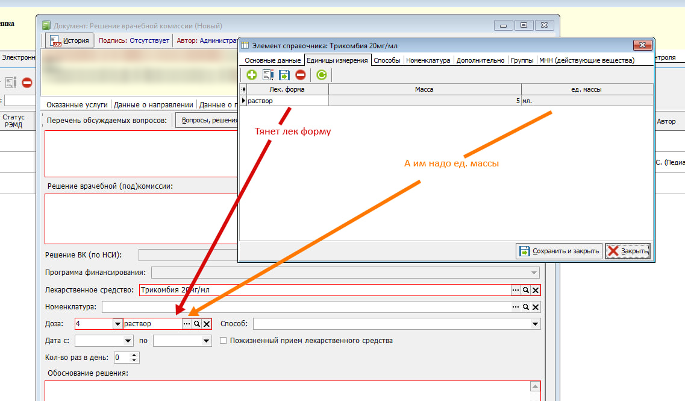Search dose unit with magnifier icon
Viewport: 685px width, 401px height.
tap(197, 324)
